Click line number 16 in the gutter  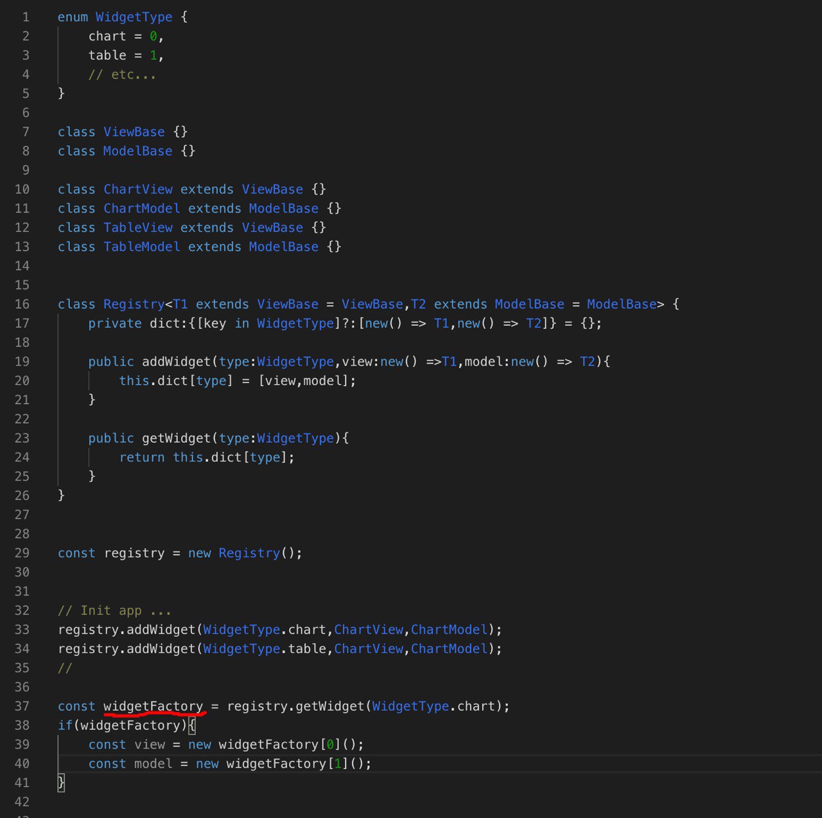coord(22,305)
